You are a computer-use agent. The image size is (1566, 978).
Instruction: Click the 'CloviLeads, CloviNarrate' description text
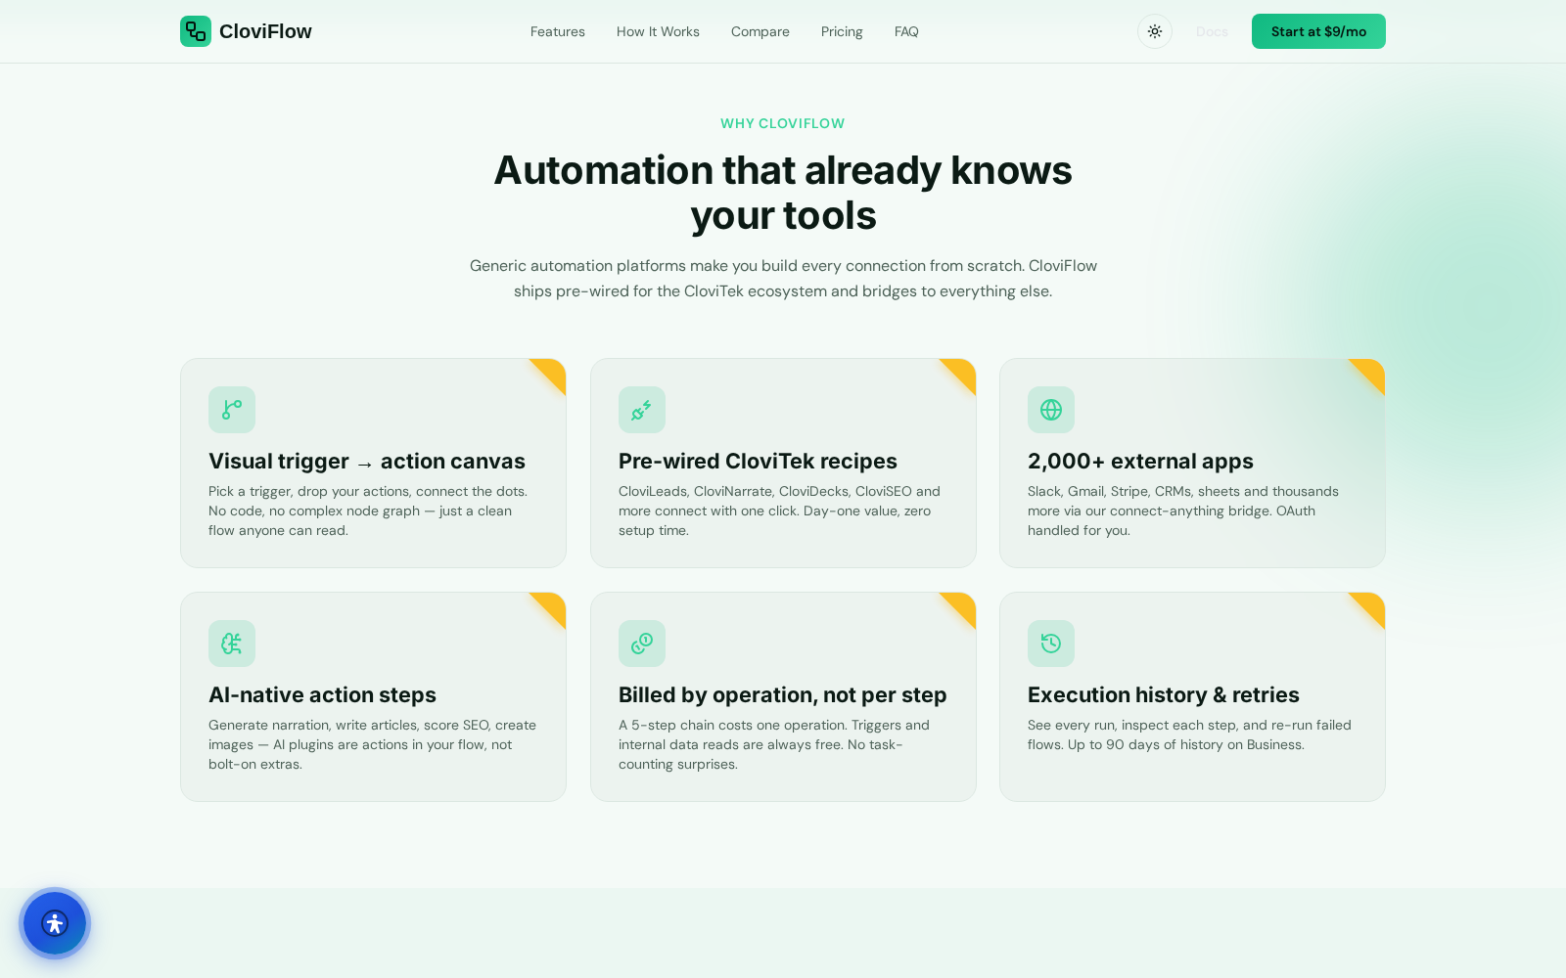click(779, 511)
